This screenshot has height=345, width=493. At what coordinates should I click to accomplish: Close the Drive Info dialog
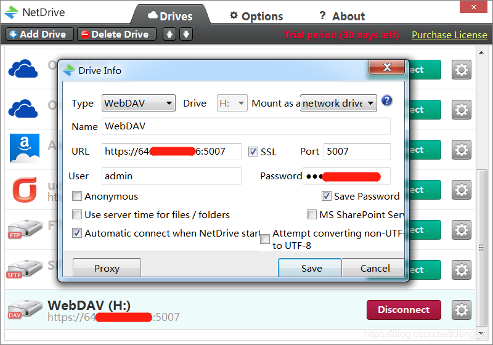coord(387,67)
